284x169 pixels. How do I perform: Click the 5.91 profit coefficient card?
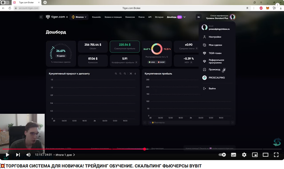125,61
